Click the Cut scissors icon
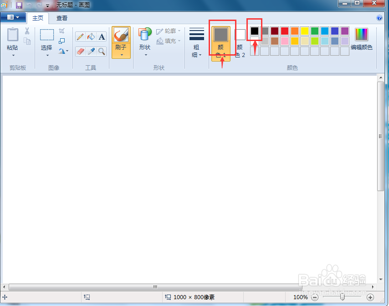The image size is (389, 306). click(27, 31)
